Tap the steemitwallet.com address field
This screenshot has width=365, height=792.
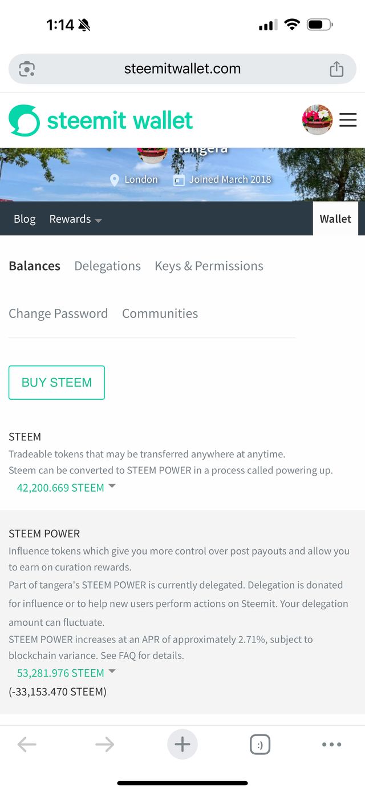[182, 69]
